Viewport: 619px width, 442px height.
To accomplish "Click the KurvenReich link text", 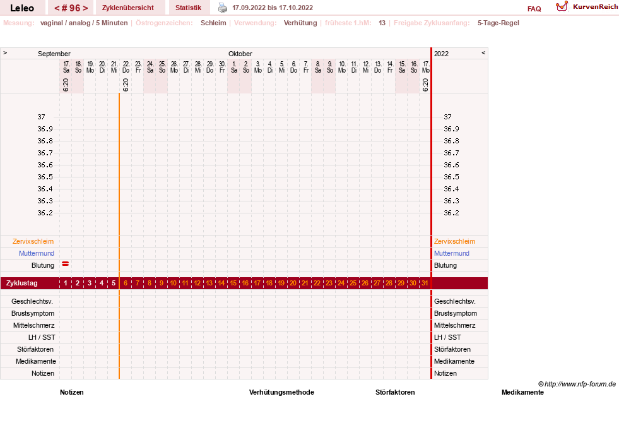I will pos(595,7).
